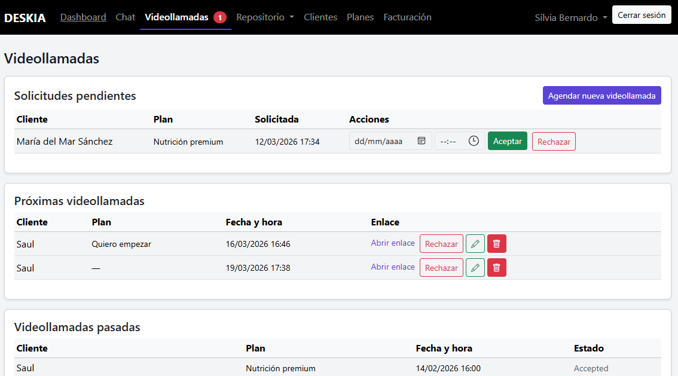Click the dd/mm/aaaa date input field

point(383,141)
